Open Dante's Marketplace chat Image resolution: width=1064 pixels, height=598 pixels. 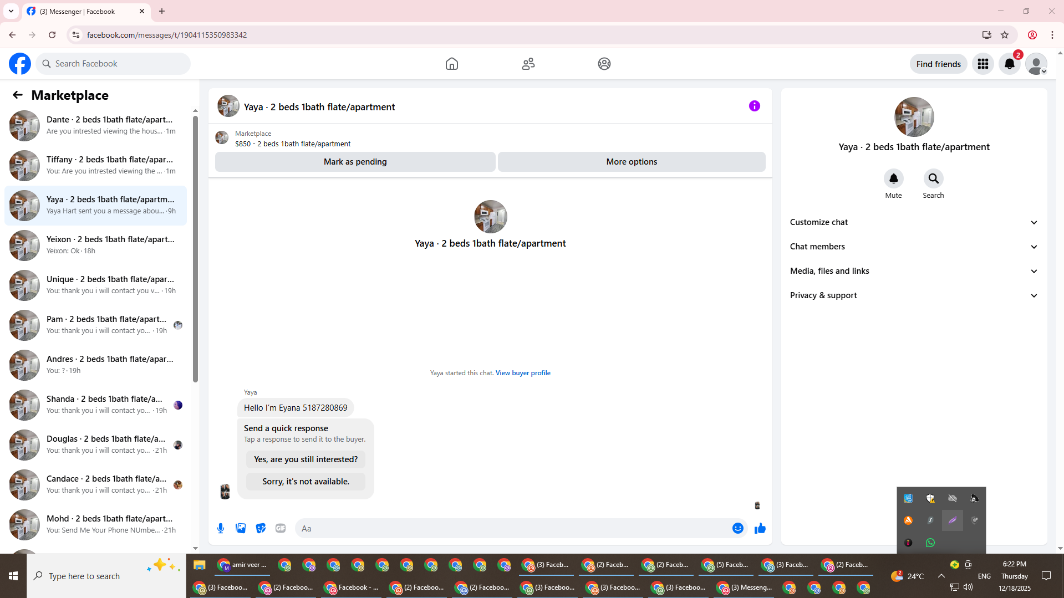pos(96,126)
